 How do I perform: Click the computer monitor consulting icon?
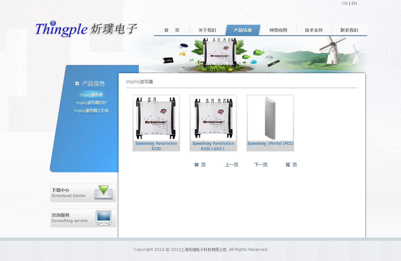tap(104, 218)
